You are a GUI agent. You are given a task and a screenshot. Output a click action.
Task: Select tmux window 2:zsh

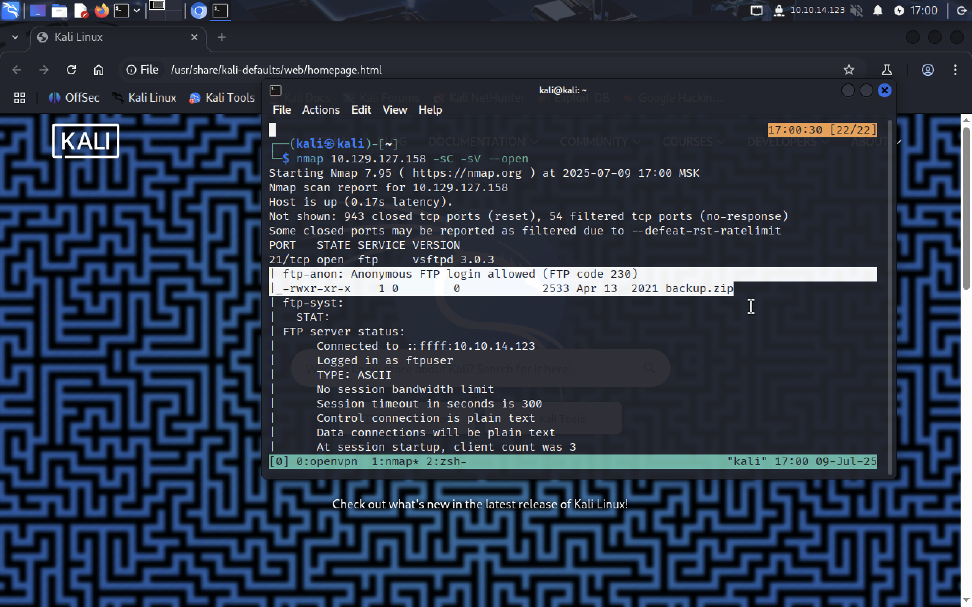pyautogui.click(x=446, y=462)
